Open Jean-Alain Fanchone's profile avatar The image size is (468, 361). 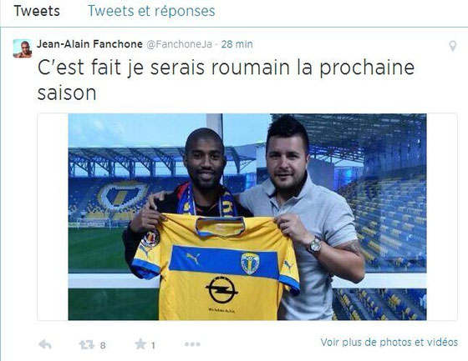(x=23, y=48)
